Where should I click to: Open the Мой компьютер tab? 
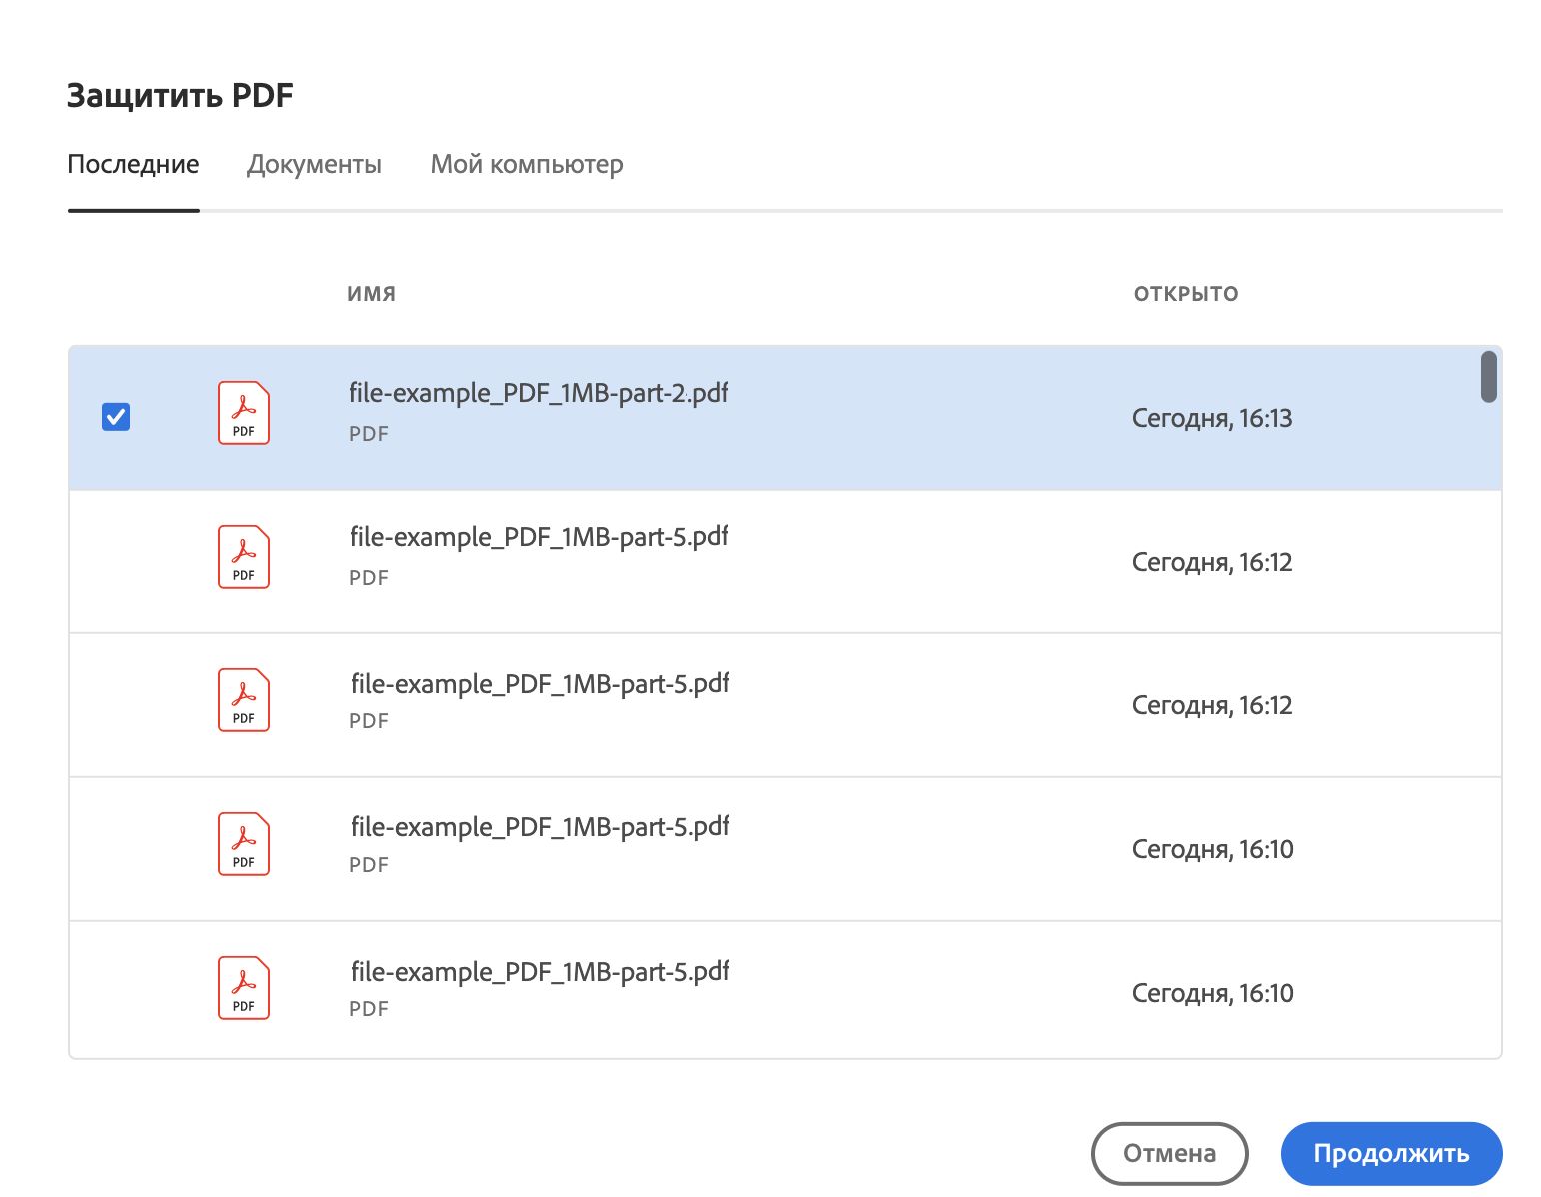527,164
